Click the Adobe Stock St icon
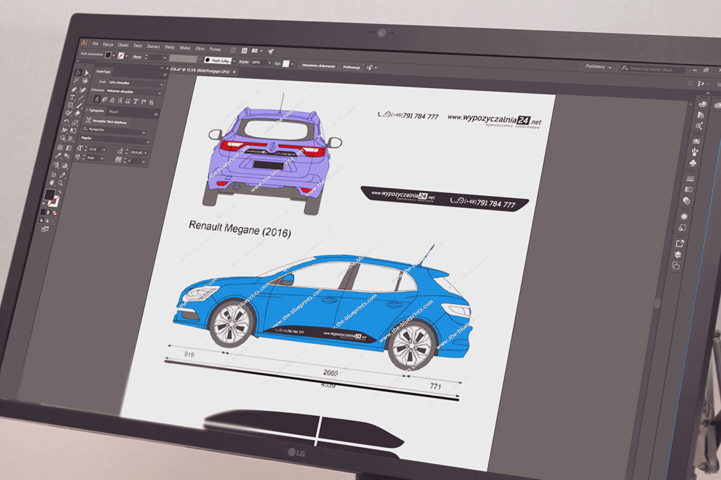Screen dimensions: 721x480 [x=245, y=51]
